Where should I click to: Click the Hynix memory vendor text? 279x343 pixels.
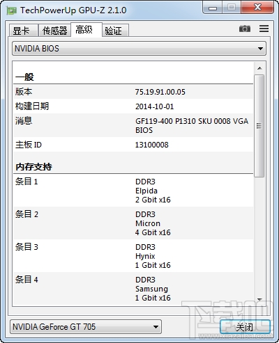coord(145,256)
